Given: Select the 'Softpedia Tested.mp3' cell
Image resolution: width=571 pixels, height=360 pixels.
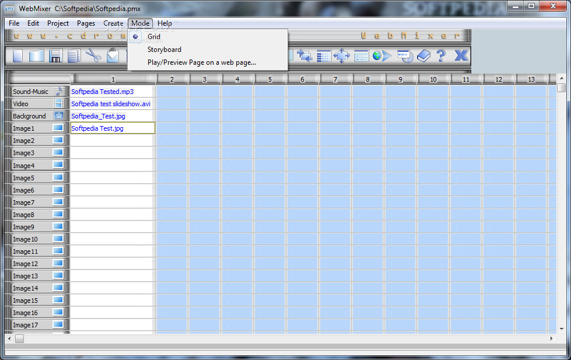Looking at the screenshot, I should pyautogui.click(x=113, y=92).
